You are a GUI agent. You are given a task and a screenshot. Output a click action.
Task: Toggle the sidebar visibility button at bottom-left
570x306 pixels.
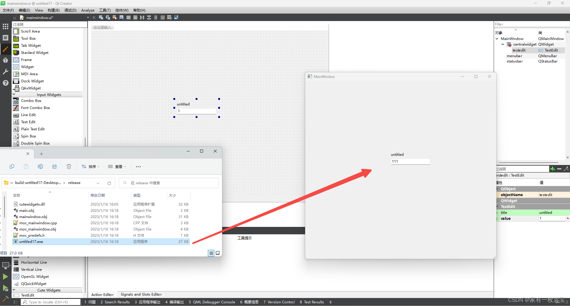(15, 302)
